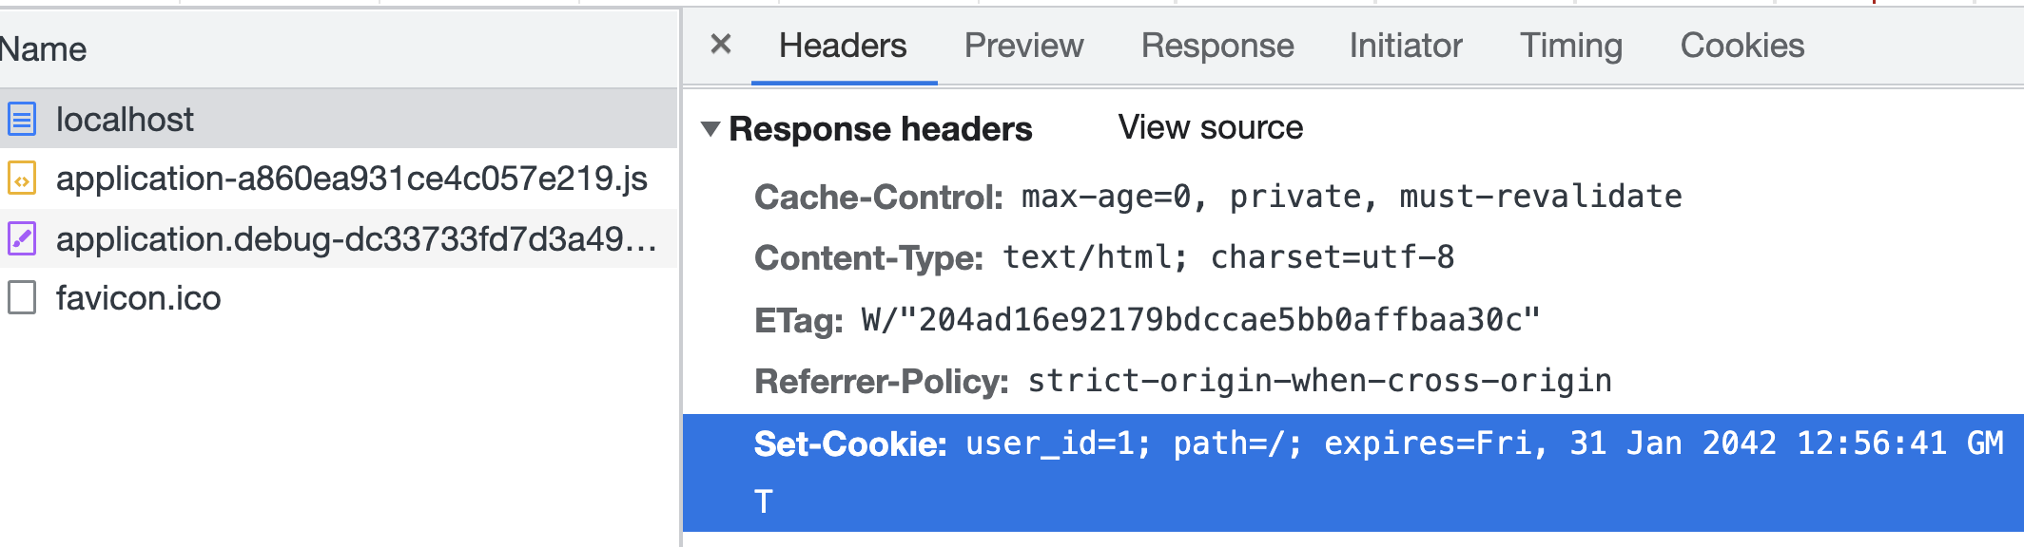Click the ETag header value

[1199, 320]
